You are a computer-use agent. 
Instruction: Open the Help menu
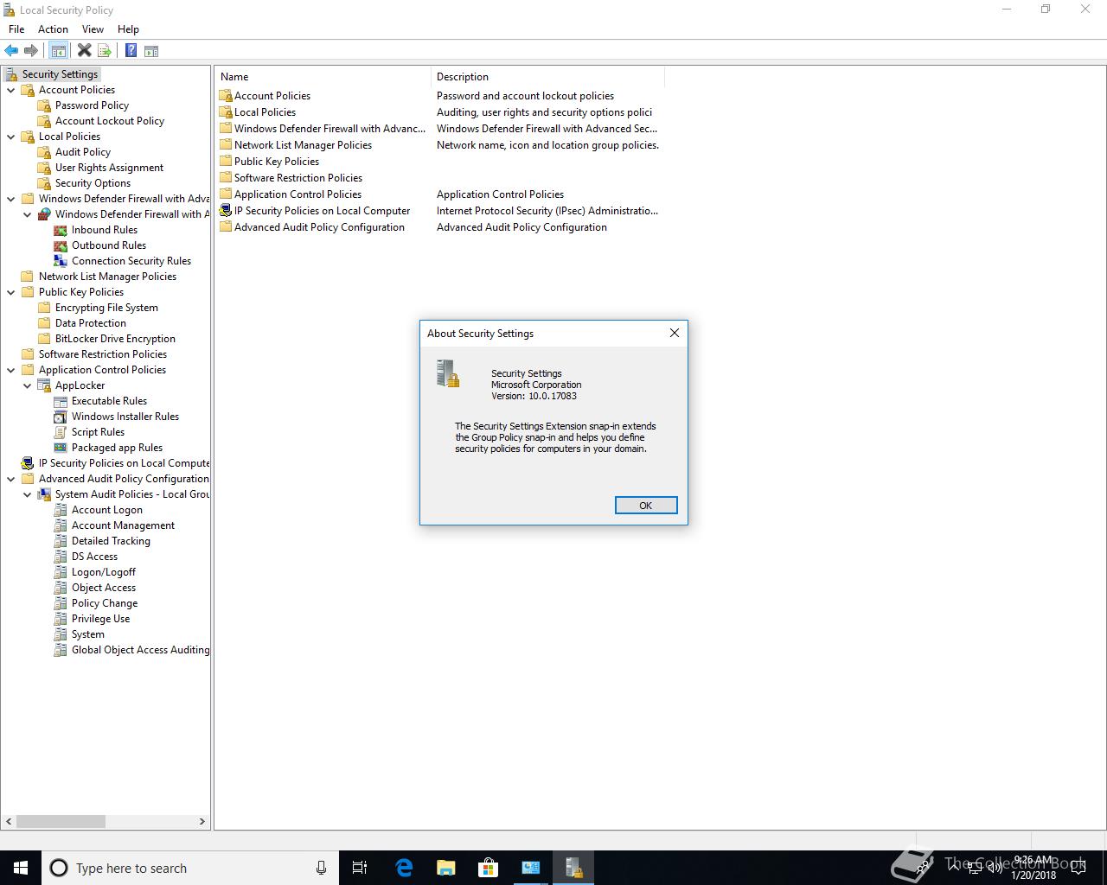click(x=128, y=29)
